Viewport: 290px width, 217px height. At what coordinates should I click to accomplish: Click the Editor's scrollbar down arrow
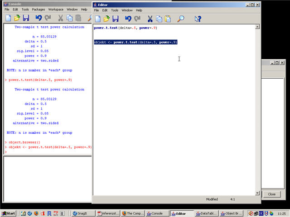(257, 193)
